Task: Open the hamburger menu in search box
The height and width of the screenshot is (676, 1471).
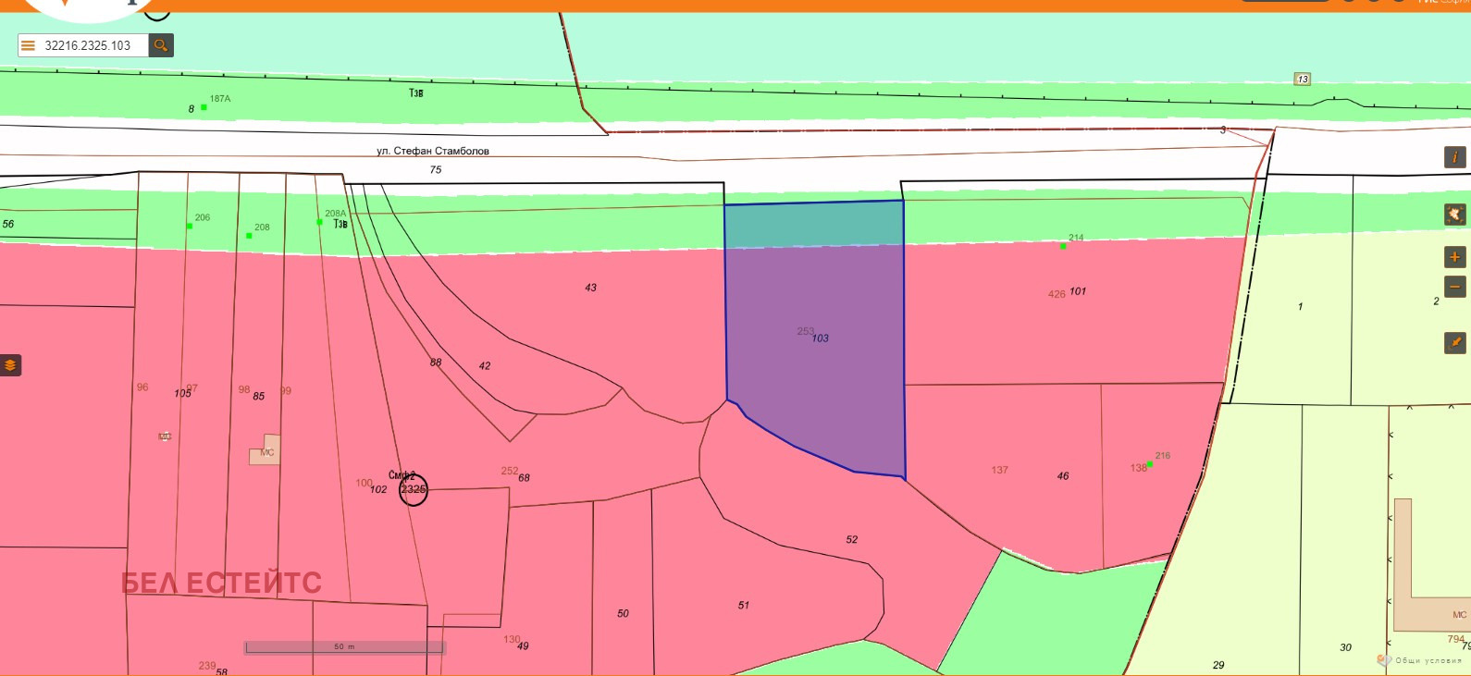Action: coord(28,45)
